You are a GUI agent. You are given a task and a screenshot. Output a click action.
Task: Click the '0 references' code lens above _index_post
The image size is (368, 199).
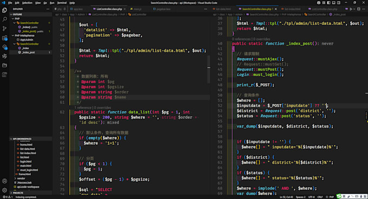(x=241, y=39)
